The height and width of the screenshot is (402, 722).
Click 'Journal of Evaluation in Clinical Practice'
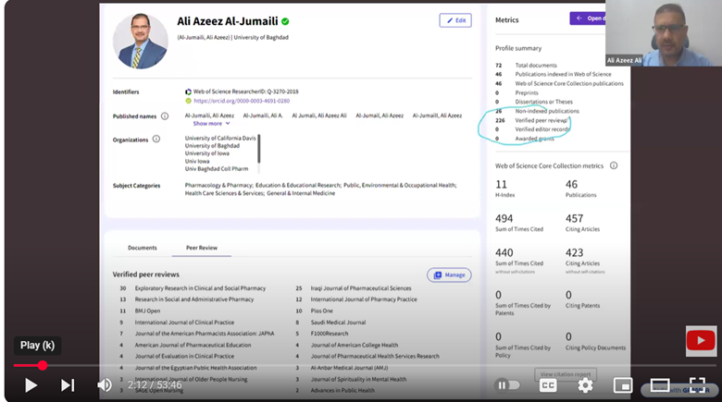(x=184, y=356)
